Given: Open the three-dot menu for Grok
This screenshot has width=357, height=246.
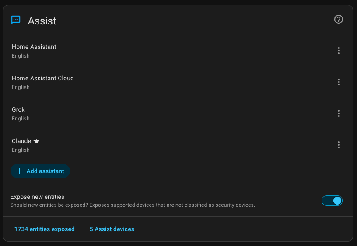Looking at the screenshot, I should tap(338, 113).
